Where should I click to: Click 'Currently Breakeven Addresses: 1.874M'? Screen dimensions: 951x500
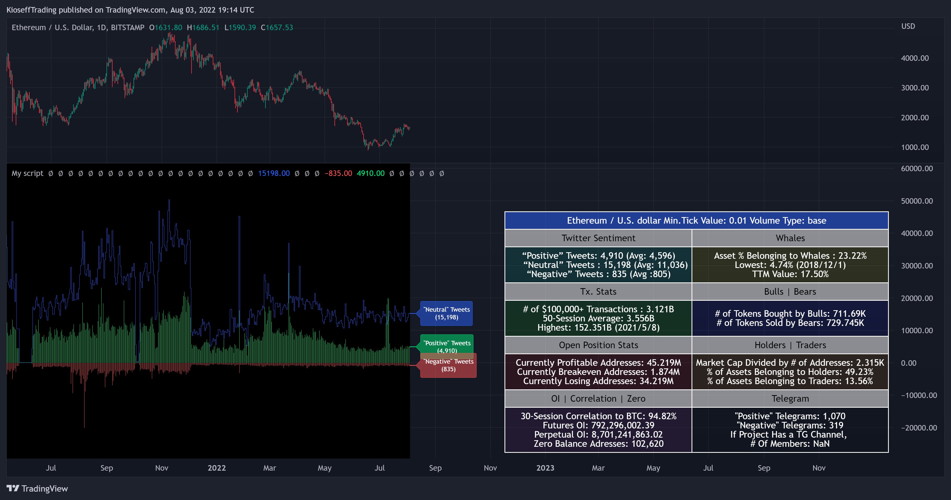(598, 372)
